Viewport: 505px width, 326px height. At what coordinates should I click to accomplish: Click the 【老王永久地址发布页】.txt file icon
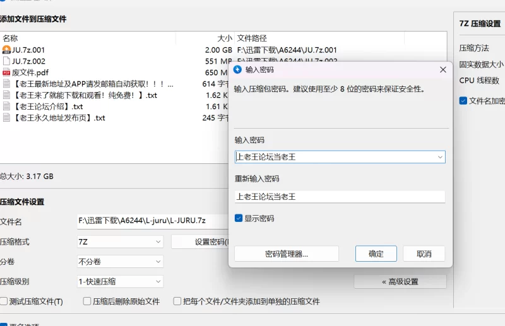[x=6, y=118]
